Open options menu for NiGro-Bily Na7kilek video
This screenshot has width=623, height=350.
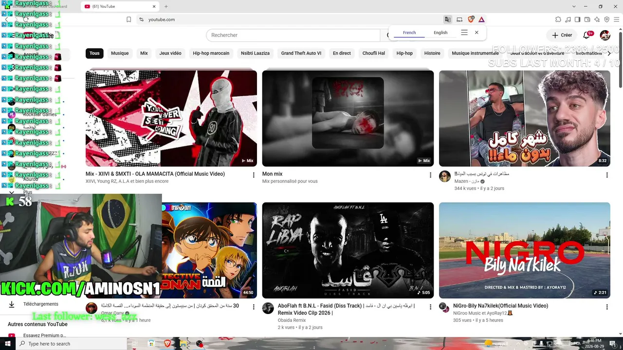(x=607, y=307)
